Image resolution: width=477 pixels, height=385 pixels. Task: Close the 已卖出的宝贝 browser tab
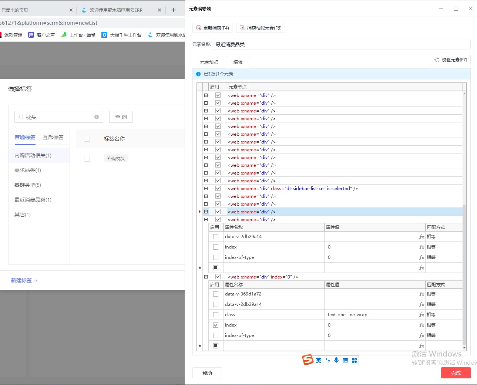[71, 10]
